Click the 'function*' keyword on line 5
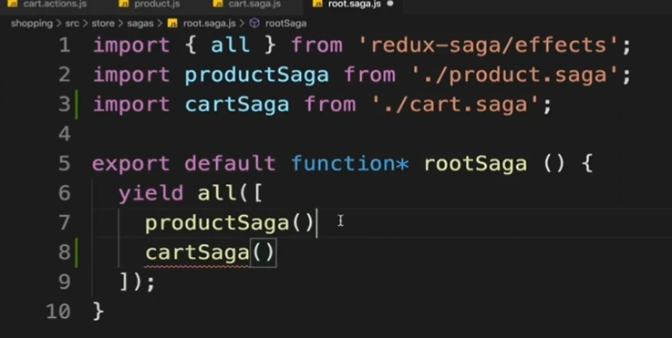Viewport: 672px width, 338px height. point(350,164)
